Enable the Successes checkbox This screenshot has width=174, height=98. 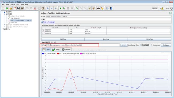(x=152, y=45)
